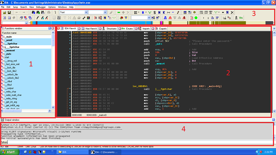Click the first binoculars search icon
Image resolution: width=276 pixels, height=155 pixels.
click(33, 12)
